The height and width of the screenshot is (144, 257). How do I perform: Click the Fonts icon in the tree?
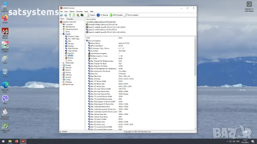point(66,60)
